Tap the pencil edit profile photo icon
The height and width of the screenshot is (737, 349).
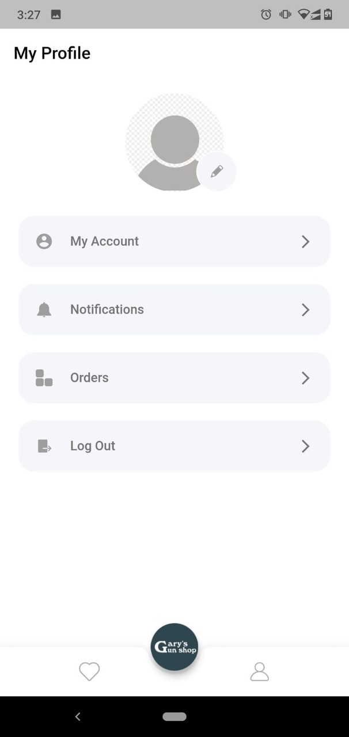217,171
